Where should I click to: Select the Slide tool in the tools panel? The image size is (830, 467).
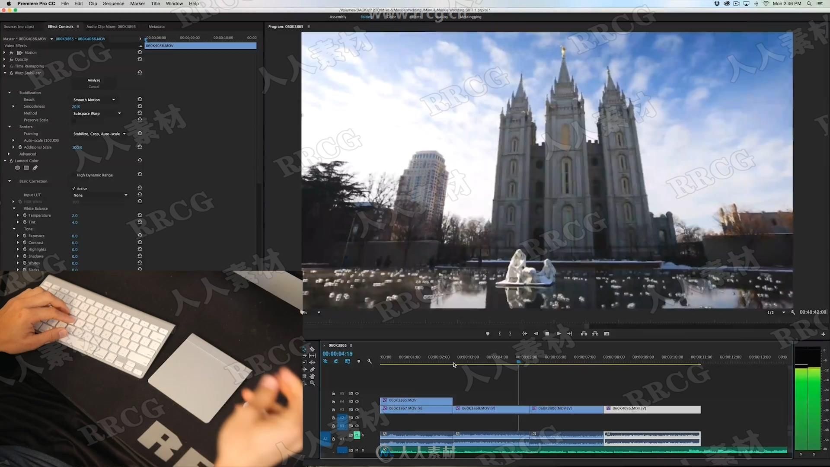(x=312, y=362)
